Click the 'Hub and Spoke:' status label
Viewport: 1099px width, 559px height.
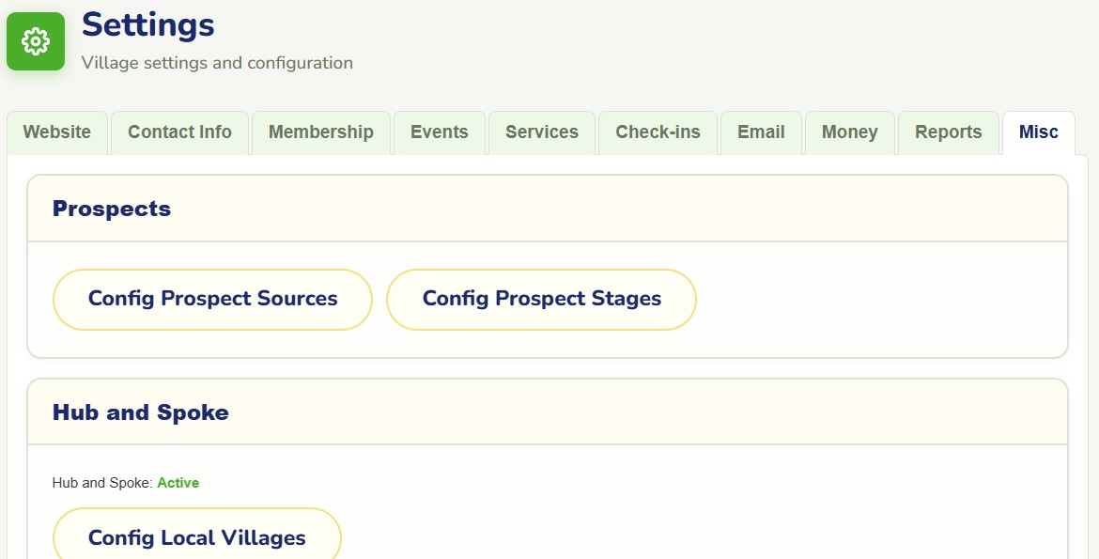[102, 483]
